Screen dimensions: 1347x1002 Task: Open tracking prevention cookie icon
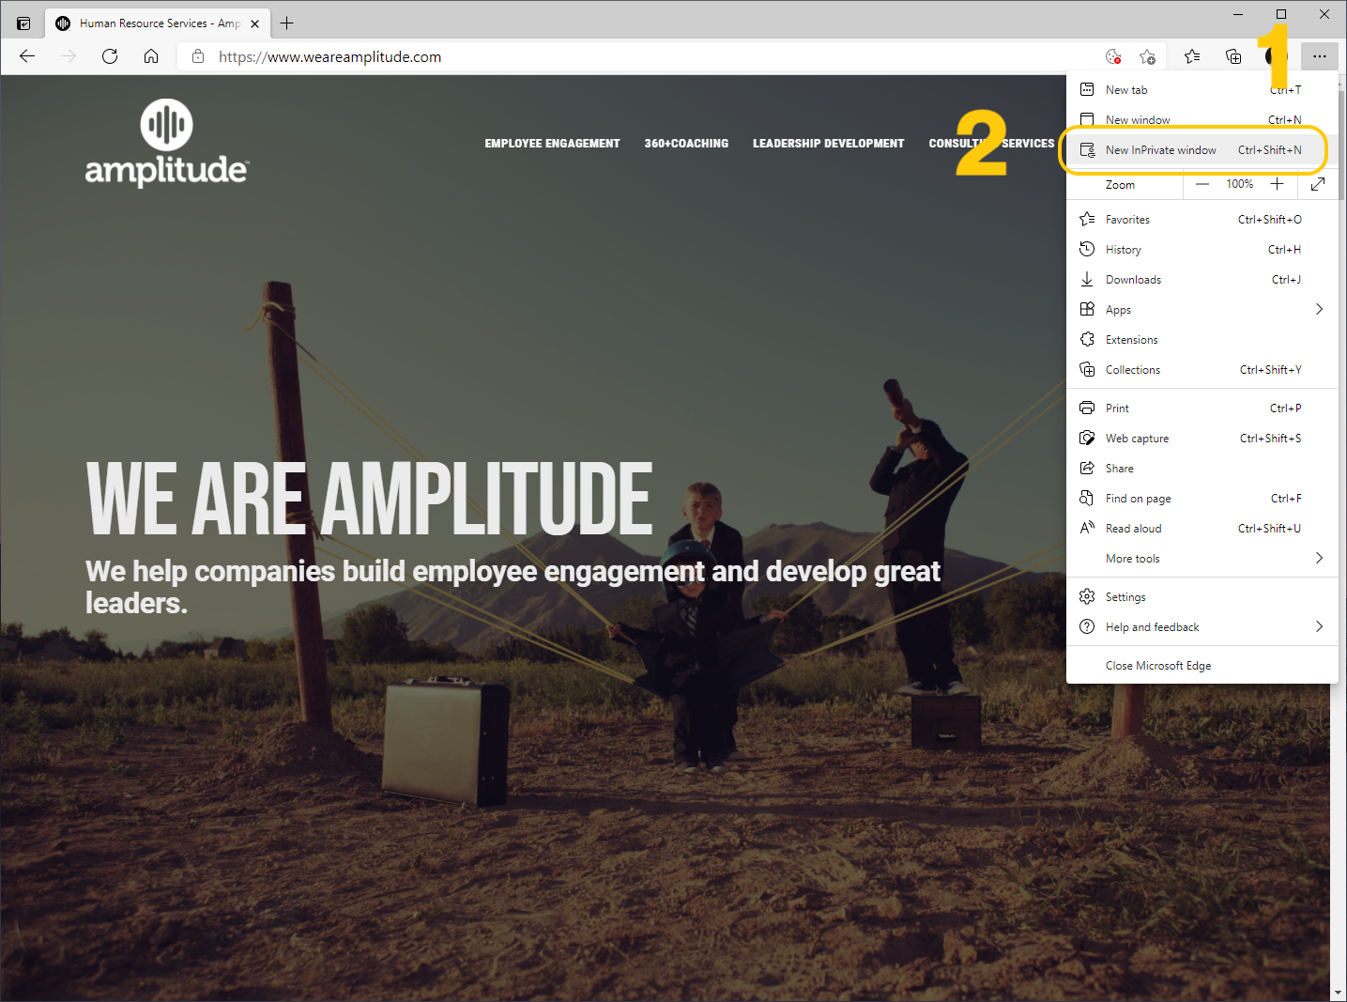coord(1113,56)
